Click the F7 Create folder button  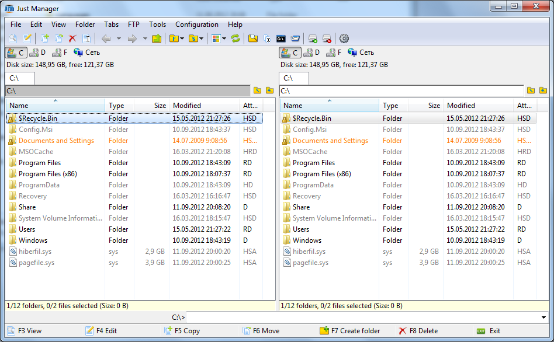pos(350,331)
